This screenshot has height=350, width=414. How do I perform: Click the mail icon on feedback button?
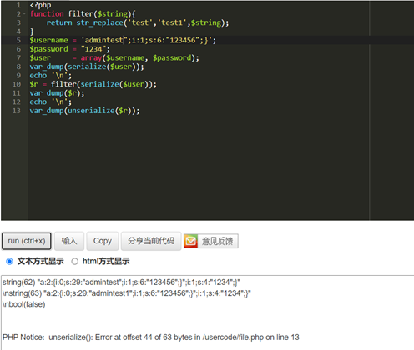pos(190,241)
